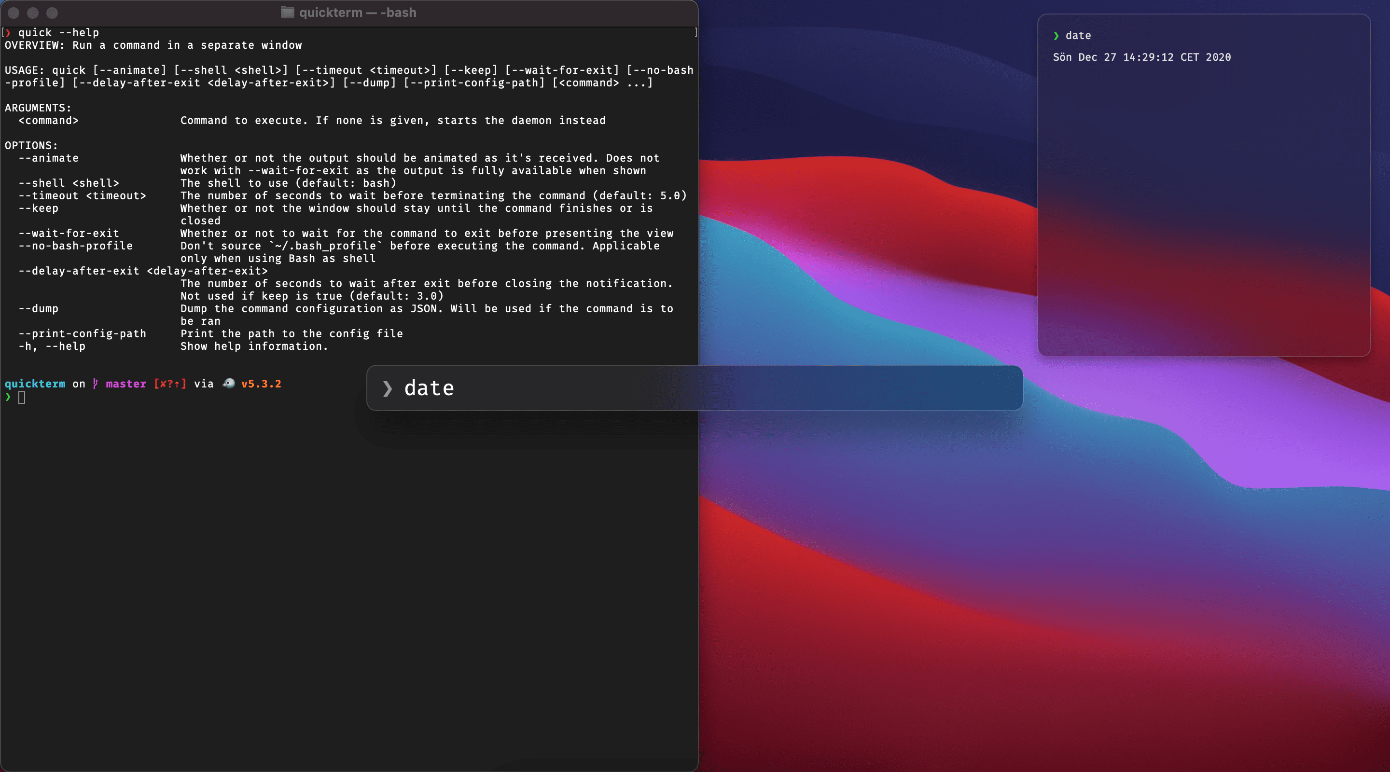Close the quickterm terminal window

coord(14,13)
